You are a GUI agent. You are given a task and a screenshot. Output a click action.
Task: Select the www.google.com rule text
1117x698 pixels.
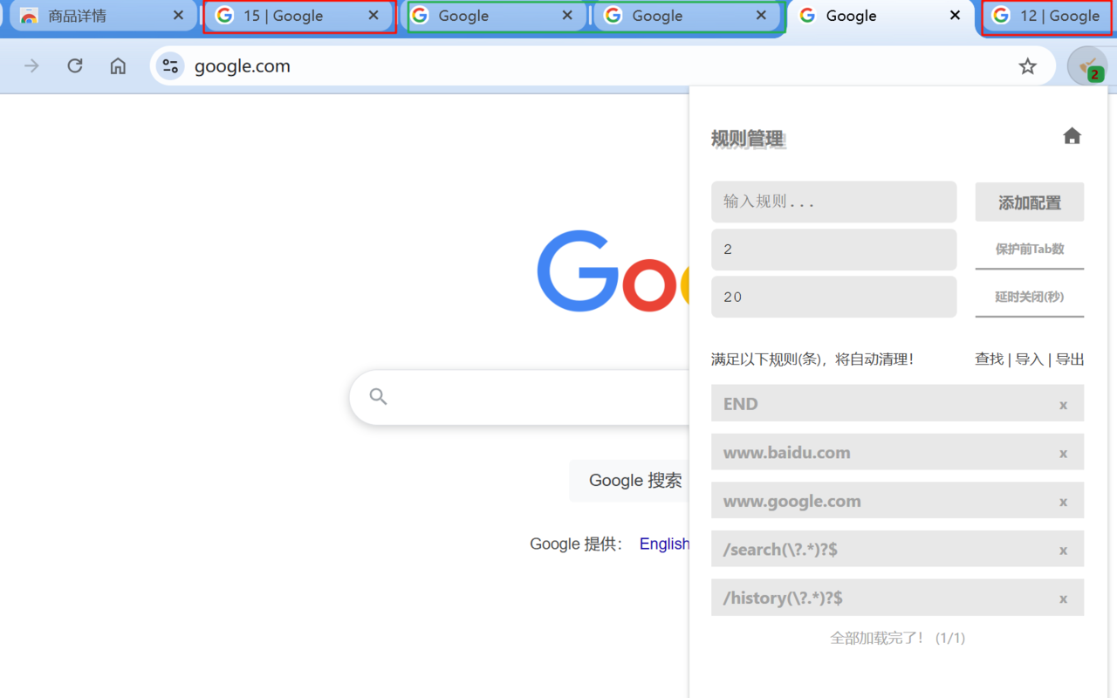tap(792, 502)
